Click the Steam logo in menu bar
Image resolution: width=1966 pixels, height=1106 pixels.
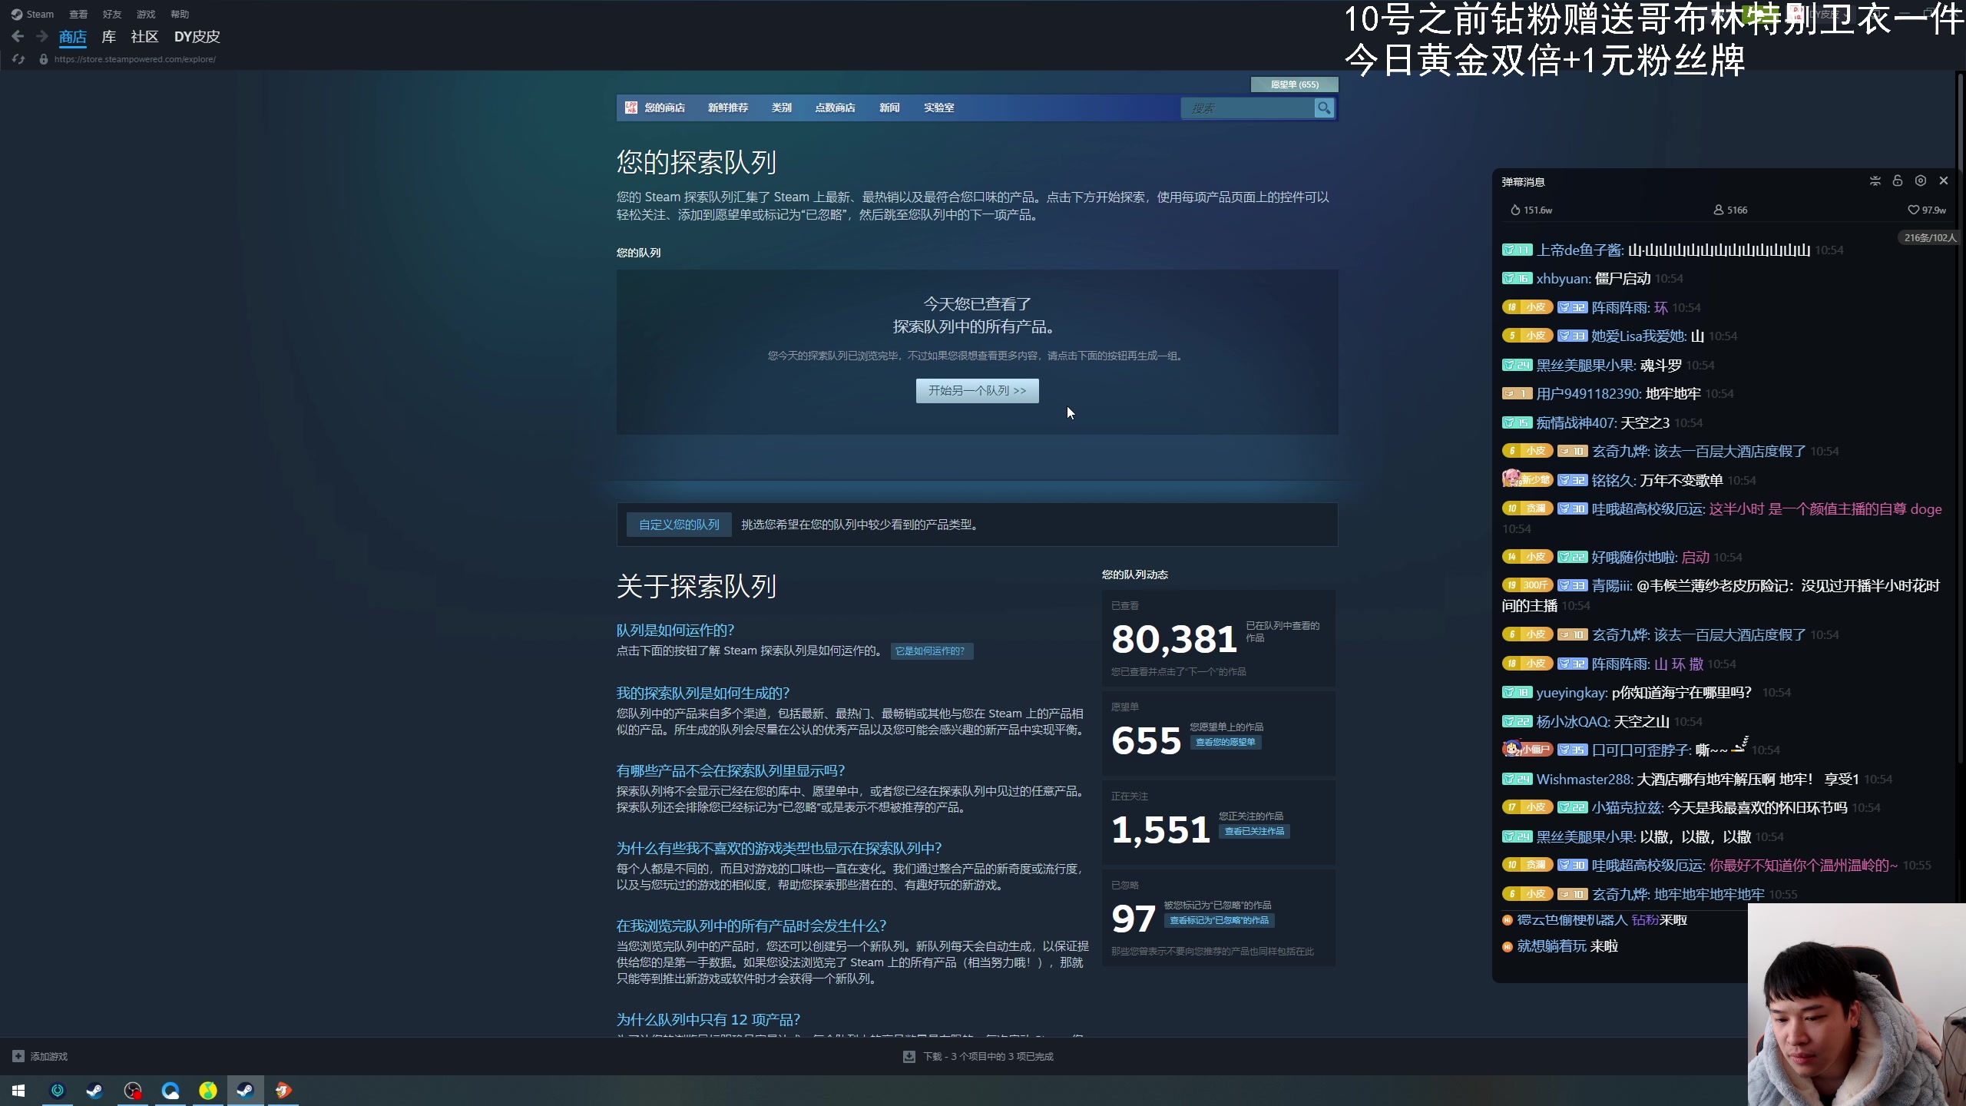click(17, 14)
